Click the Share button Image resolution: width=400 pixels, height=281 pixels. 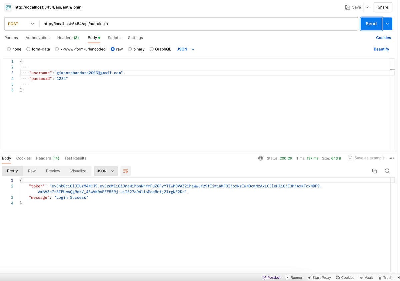(x=383, y=7)
